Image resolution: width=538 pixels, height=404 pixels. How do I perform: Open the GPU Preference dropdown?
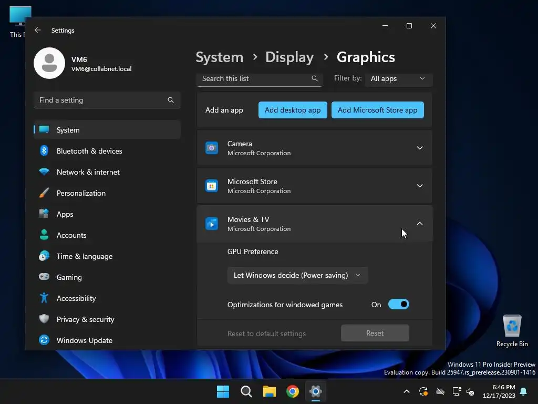pyautogui.click(x=297, y=275)
